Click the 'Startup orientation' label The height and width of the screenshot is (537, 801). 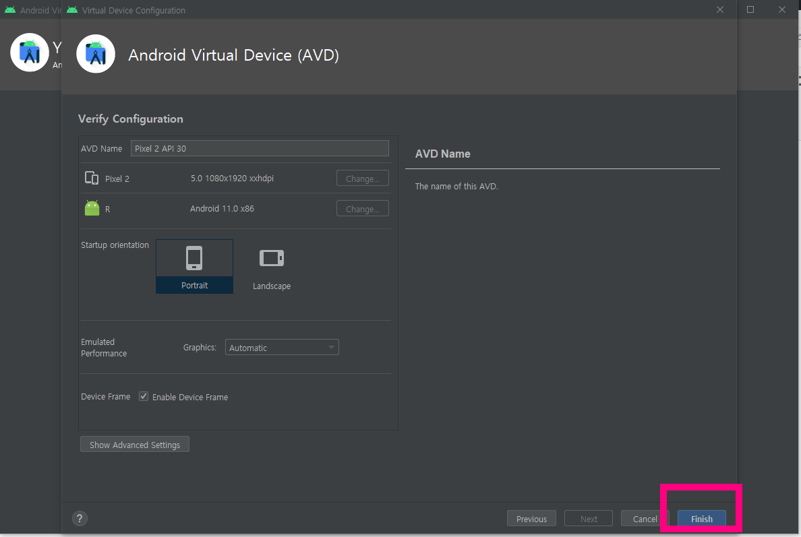tap(115, 245)
